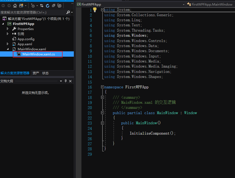Click the Refresh icon in Solution Explorer

[x=48, y=6]
